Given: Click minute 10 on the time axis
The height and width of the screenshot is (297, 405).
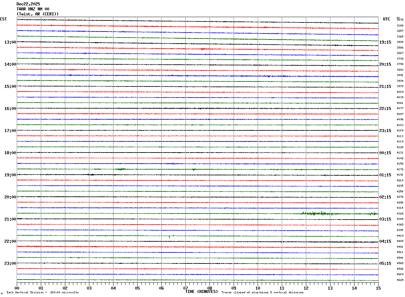Looking at the screenshot, I should pos(258,288).
